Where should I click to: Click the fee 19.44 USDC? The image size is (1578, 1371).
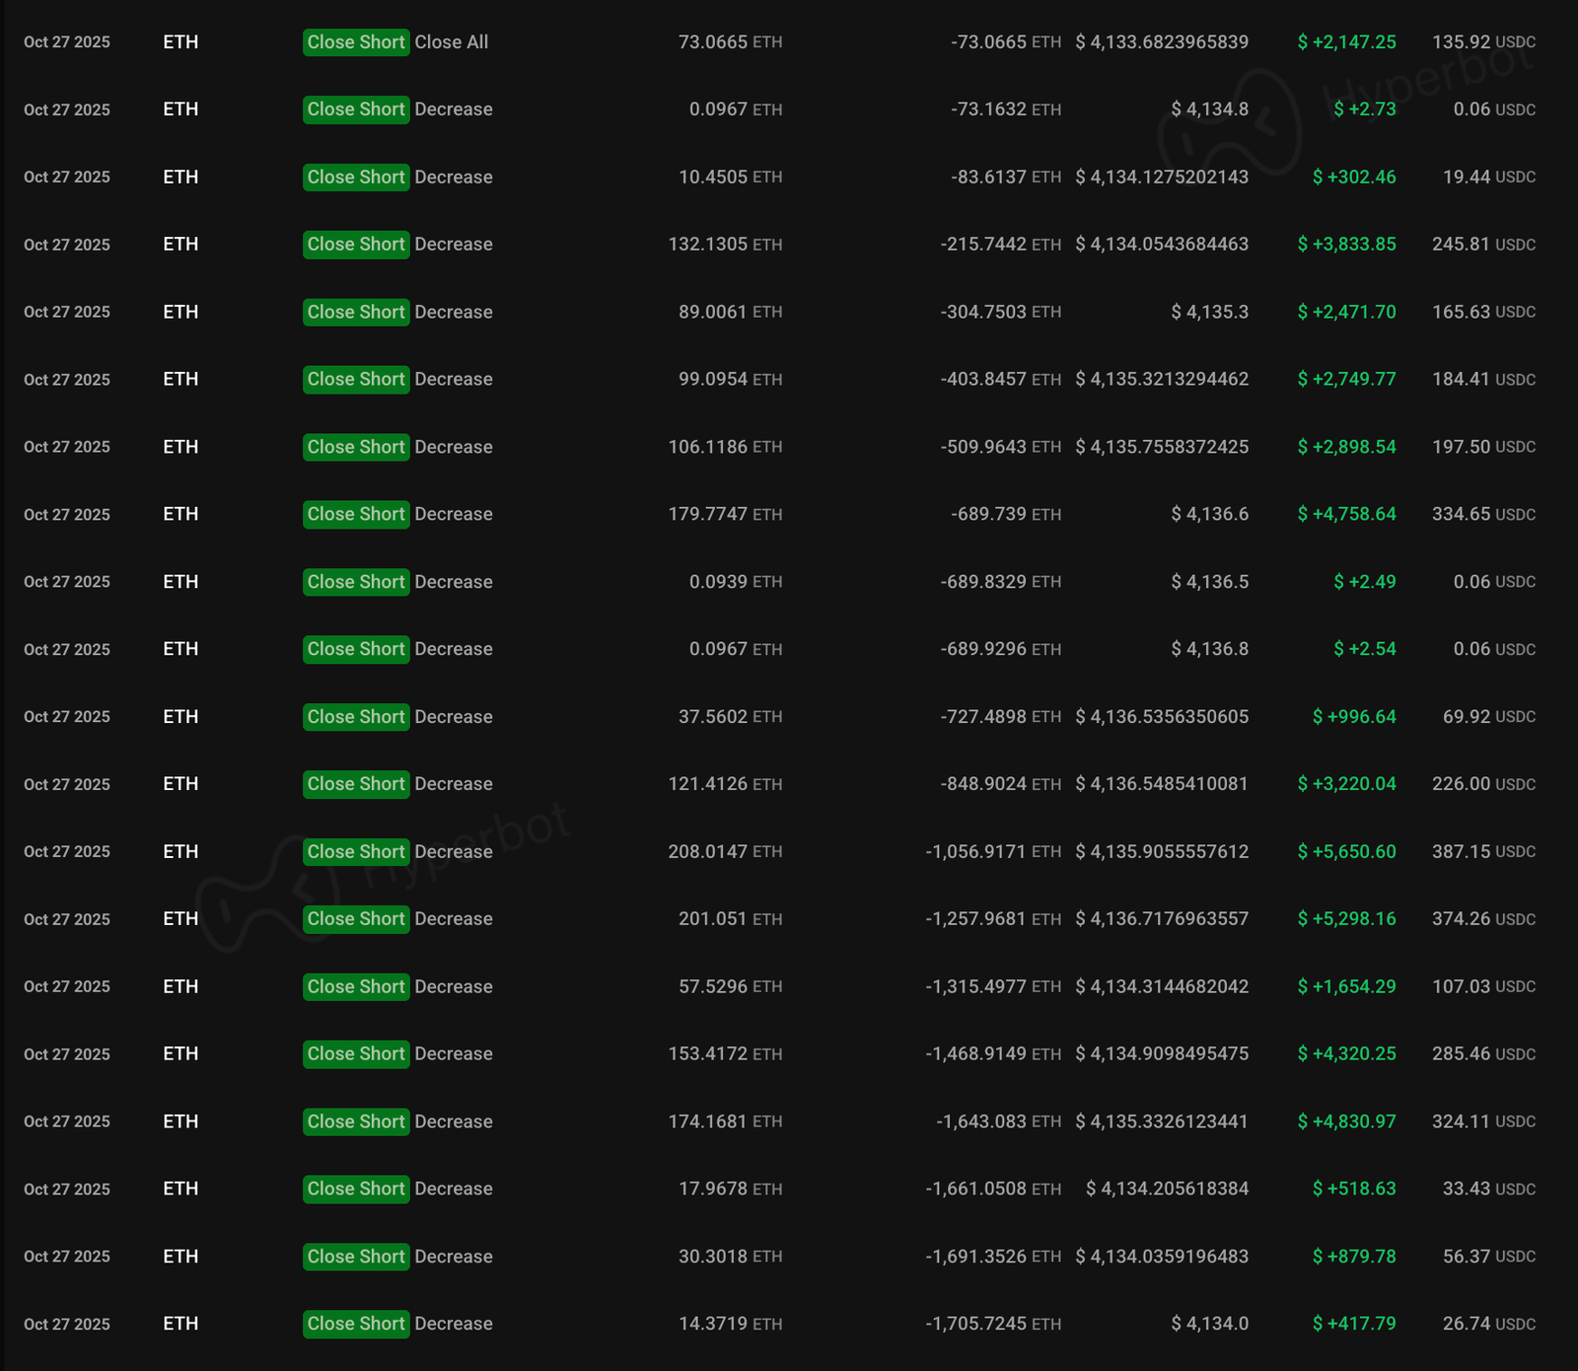click(1489, 178)
